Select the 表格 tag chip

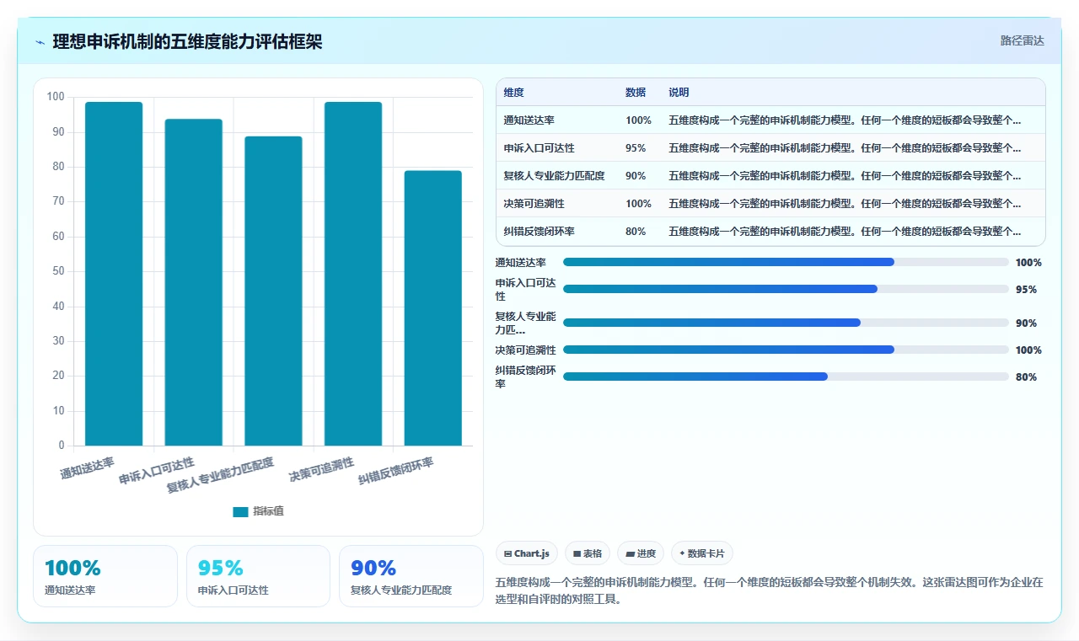click(x=588, y=553)
